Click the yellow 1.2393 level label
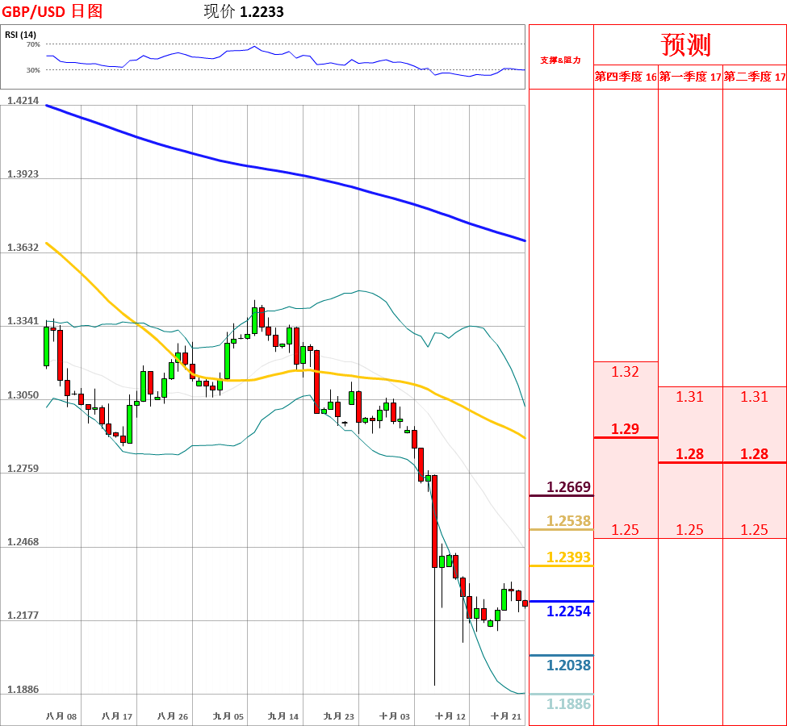This screenshot has height=726, width=787. pos(569,557)
